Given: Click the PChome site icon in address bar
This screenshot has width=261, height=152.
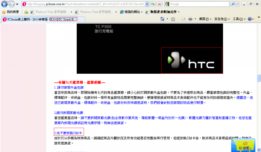Looking at the screenshot, I should pos(24,4).
